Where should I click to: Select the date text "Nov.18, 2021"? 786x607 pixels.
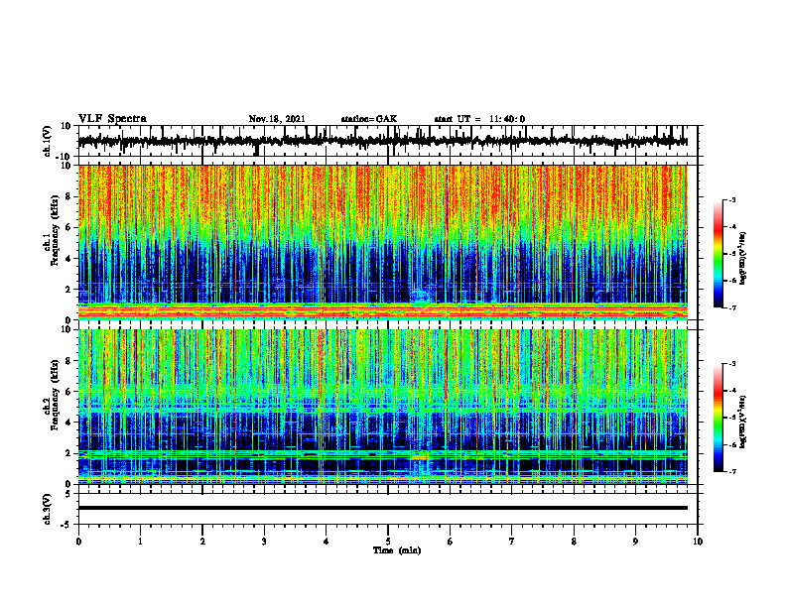pos(277,119)
